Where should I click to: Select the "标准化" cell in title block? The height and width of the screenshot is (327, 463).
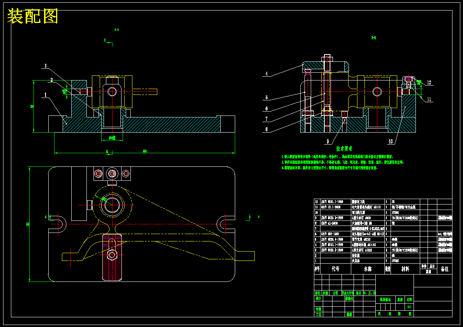point(349,299)
